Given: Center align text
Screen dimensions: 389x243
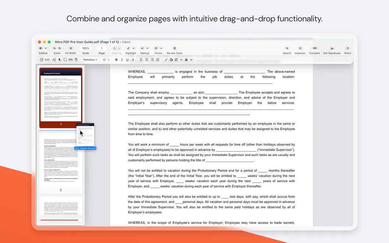Looking at the screenshot, I should pos(147,60).
